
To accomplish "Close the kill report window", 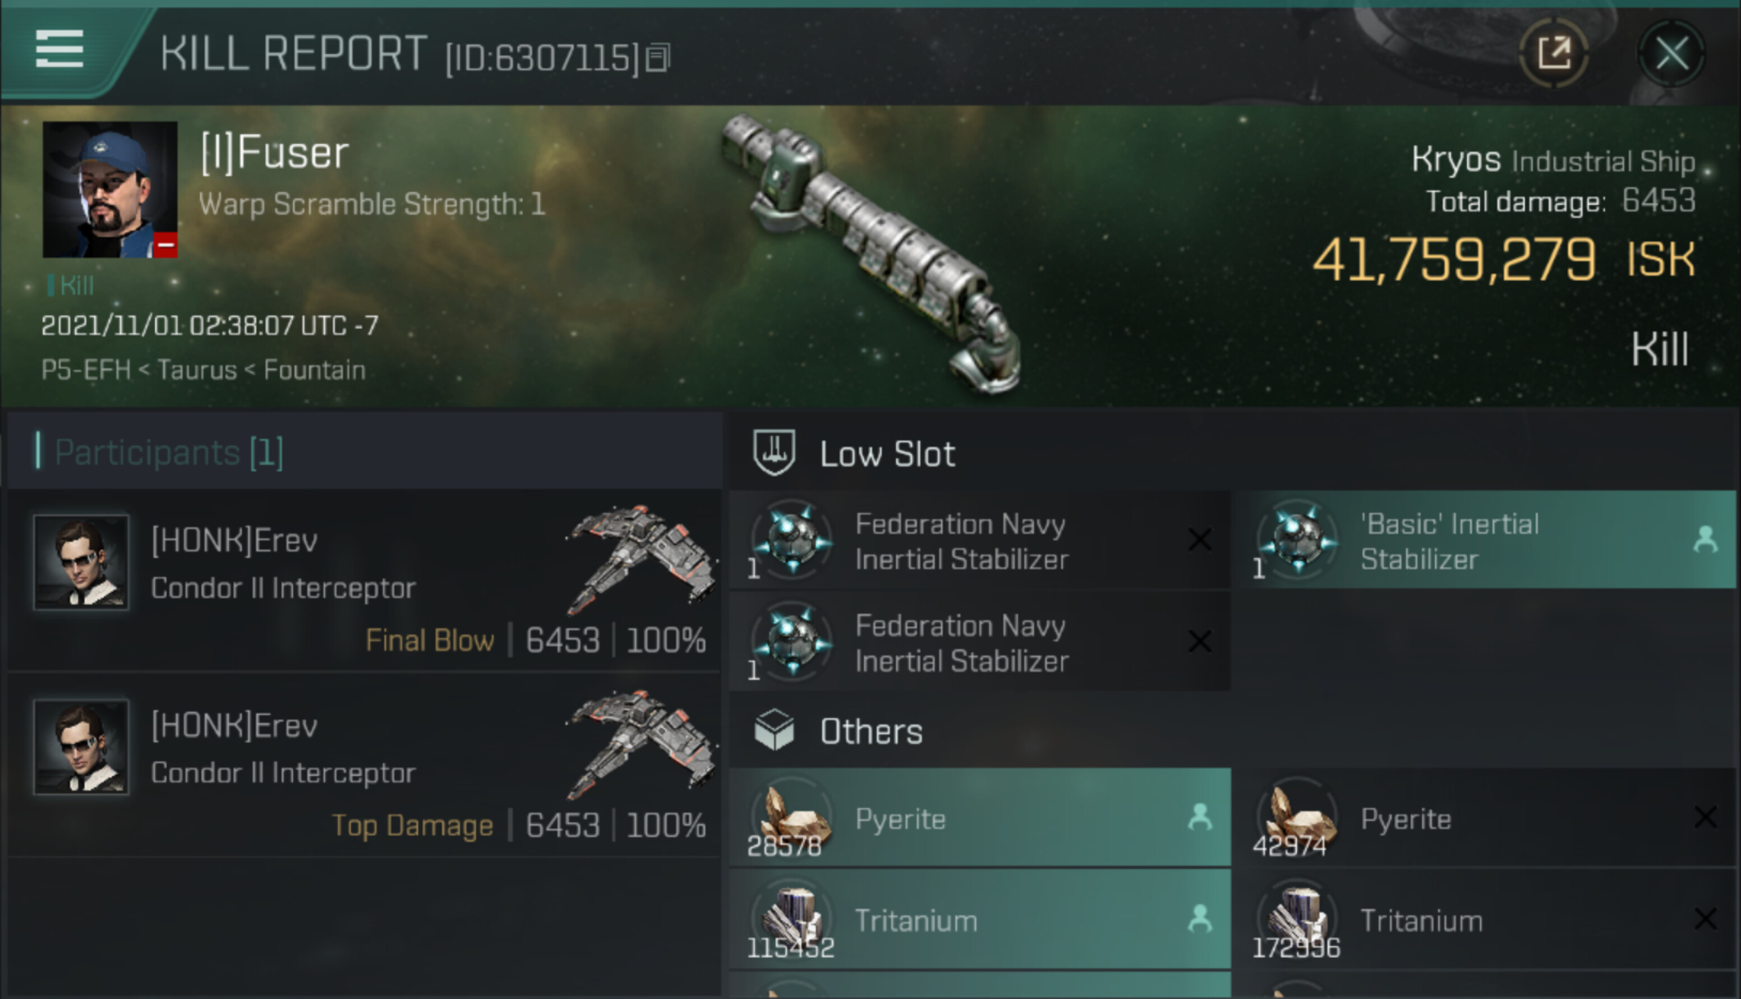I will pos(1671,53).
